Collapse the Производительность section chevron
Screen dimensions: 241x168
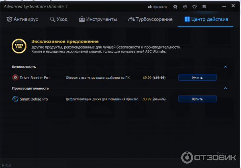(225, 88)
